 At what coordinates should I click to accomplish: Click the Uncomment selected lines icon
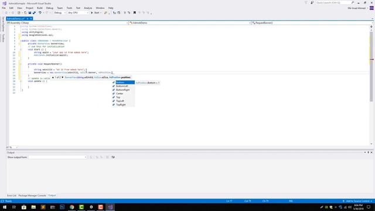pos(129,13)
